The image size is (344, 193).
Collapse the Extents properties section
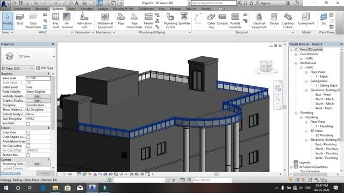(48, 128)
